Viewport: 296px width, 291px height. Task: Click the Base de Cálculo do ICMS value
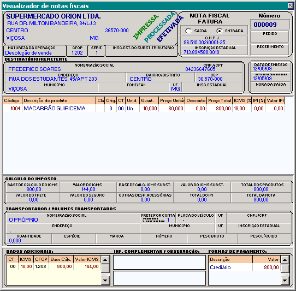pyautogui.click(x=34, y=189)
